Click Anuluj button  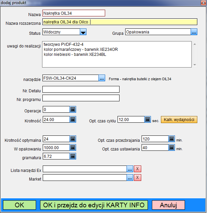pyautogui.click(x=168, y=205)
